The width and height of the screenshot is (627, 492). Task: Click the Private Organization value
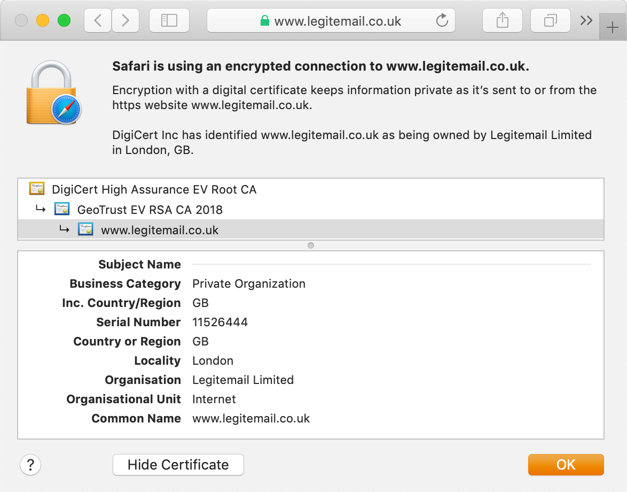[249, 284]
